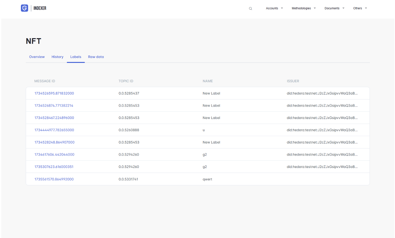The width and height of the screenshot is (395, 238).
Task: Open the Others dropdown menu
Action: click(360, 8)
